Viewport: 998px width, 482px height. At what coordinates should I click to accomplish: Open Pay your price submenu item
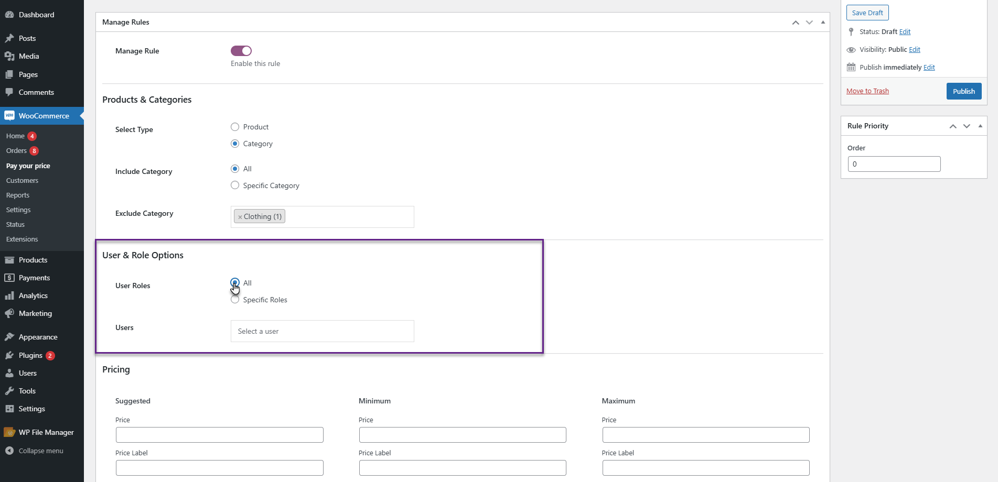[28, 166]
